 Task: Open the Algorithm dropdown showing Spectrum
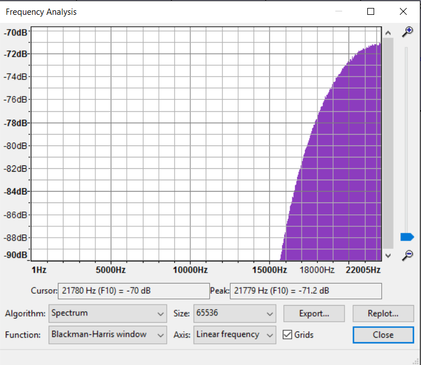click(107, 313)
